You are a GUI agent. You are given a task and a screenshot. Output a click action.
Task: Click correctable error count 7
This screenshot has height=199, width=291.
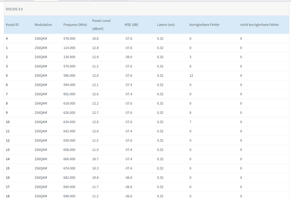pyautogui.click(x=191, y=122)
